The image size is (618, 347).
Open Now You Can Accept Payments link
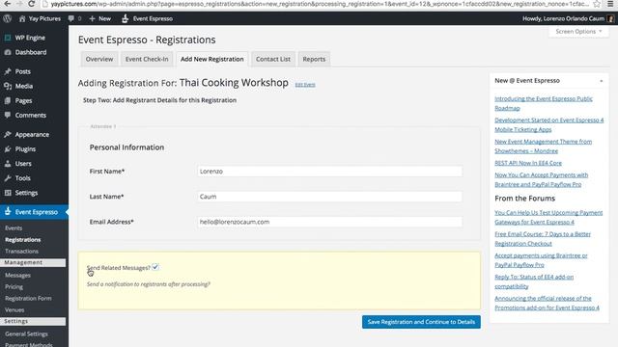click(541, 179)
